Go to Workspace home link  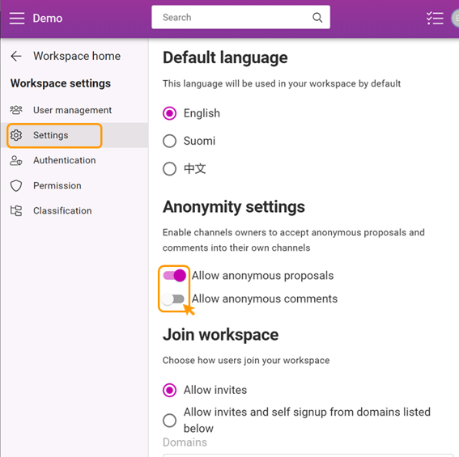point(77,56)
